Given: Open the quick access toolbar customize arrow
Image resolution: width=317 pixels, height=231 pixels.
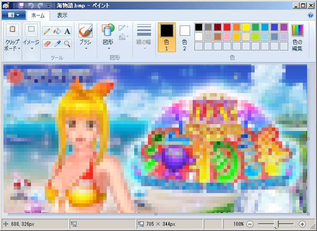Looking at the screenshot, I should click(48, 6).
